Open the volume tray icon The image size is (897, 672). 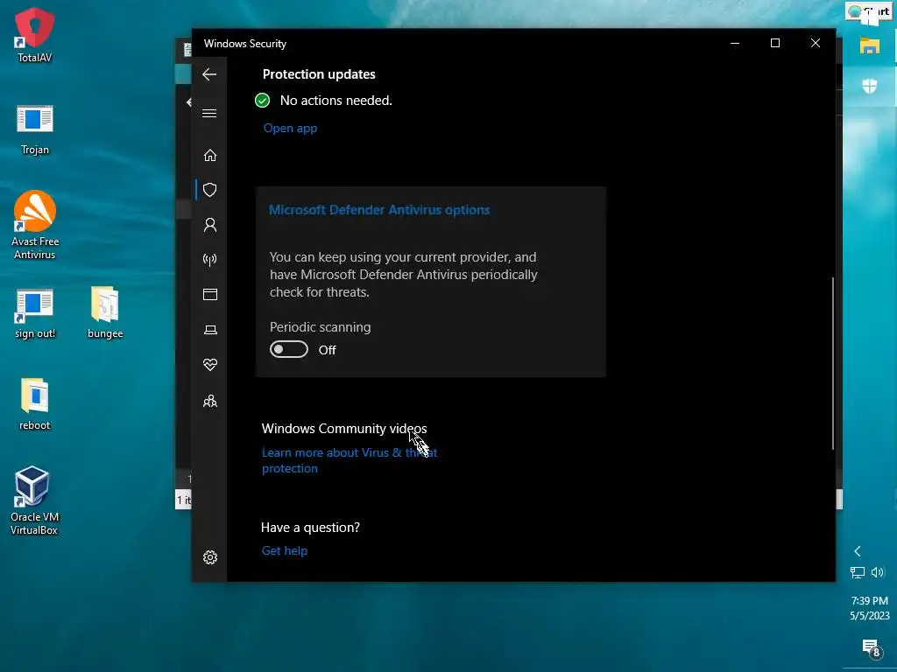click(x=878, y=572)
